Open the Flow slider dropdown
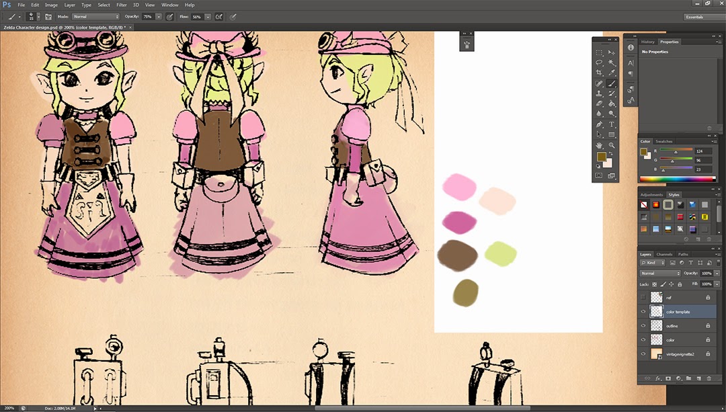This screenshot has height=412, width=726. click(x=208, y=17)
